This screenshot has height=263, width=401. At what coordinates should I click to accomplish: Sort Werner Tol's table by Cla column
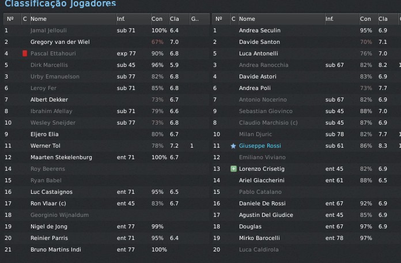pyautogui.click(x=174, y=19)
